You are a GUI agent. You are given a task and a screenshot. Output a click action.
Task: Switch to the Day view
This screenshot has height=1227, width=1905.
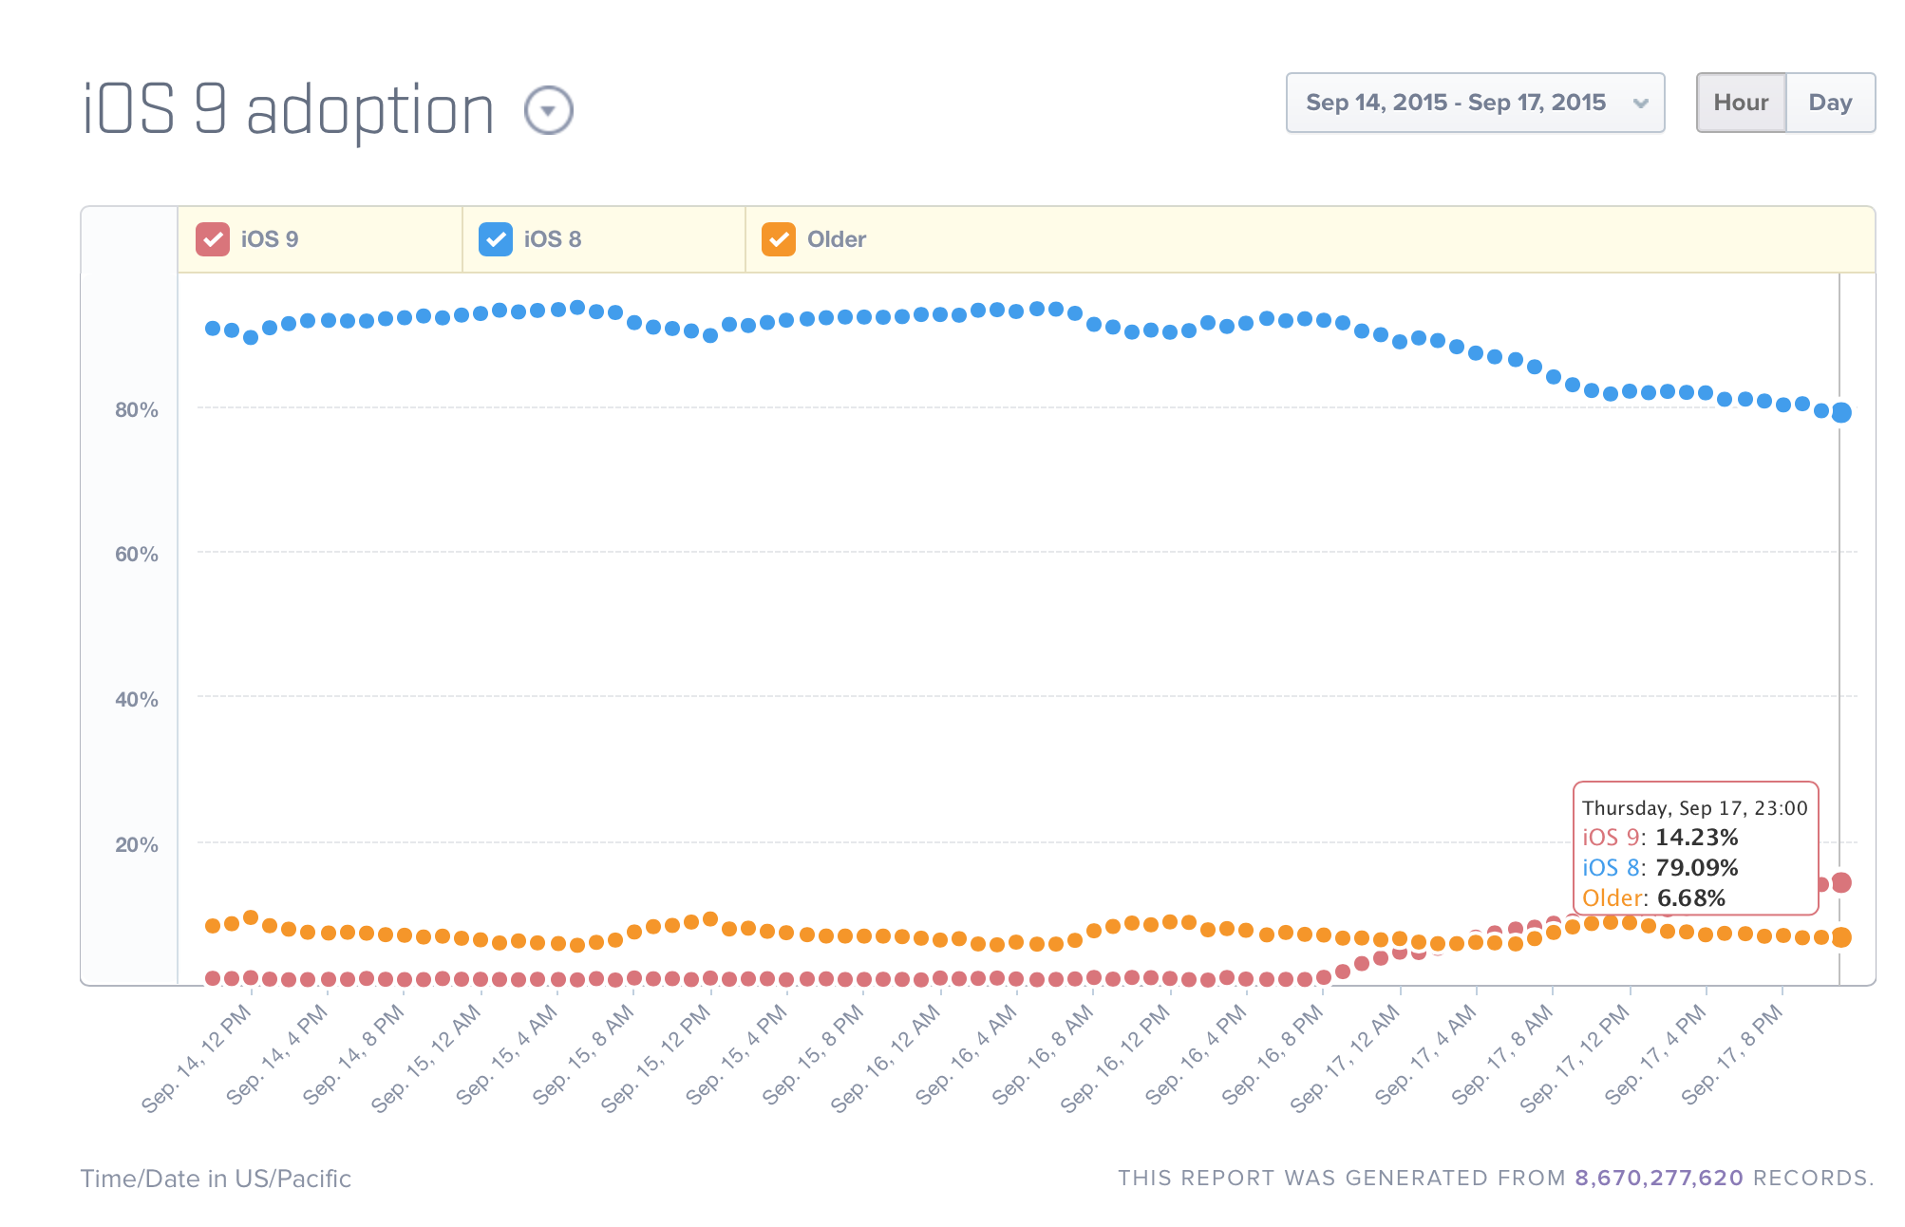pos(1830,103)
